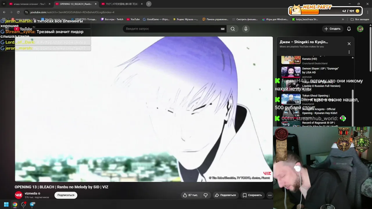View site information icon in address bar
The image size is (372, 209).
(26, 12)
